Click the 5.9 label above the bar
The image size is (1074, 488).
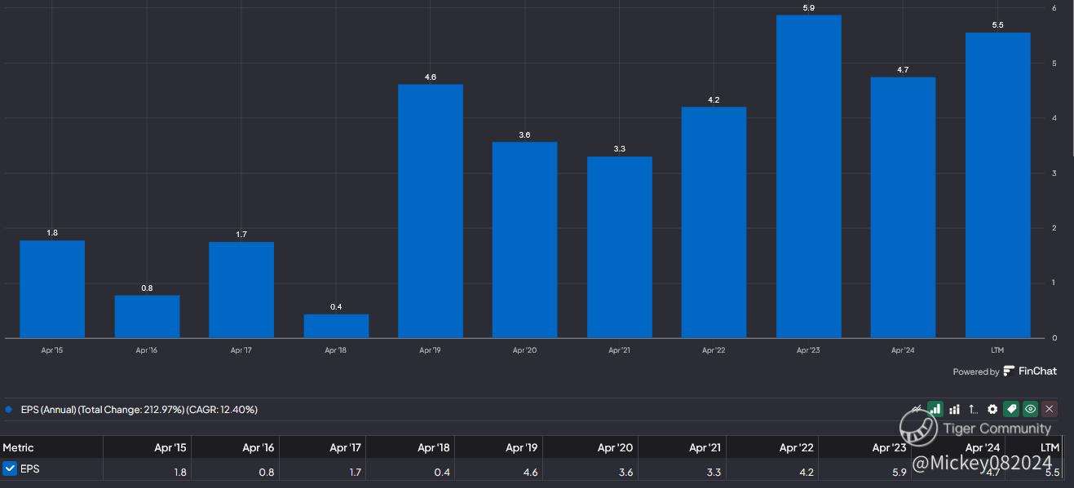(x=808, y=7)
